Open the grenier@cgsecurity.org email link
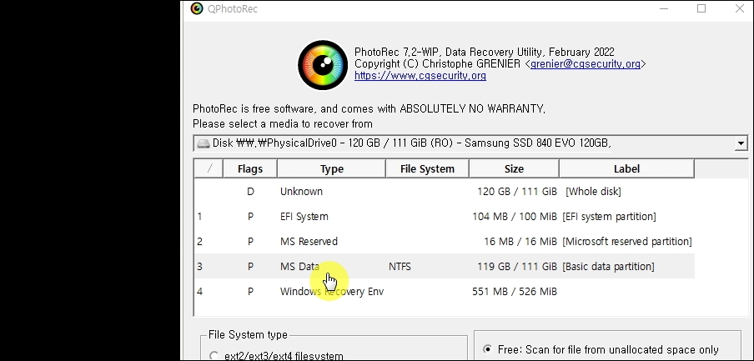 coord(586,64)
